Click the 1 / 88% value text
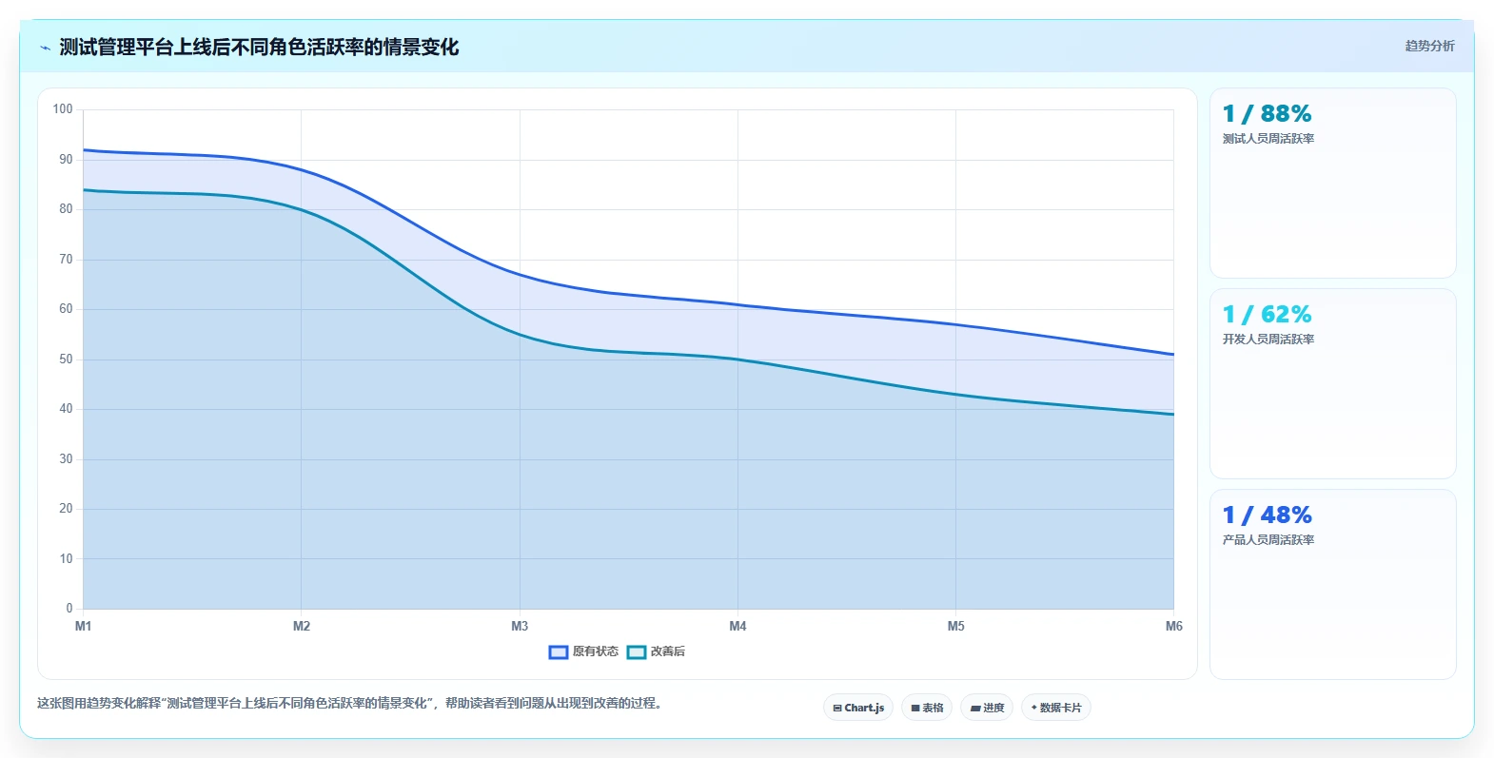The image size is (1494, 758). pos(1267,114)
